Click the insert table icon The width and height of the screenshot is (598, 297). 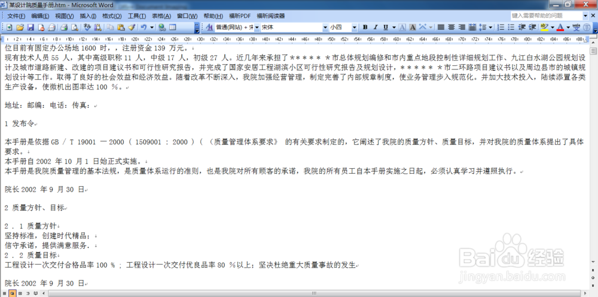coord(173,27)
